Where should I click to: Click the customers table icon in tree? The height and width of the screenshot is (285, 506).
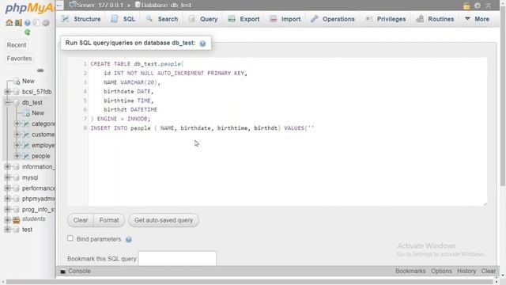click(x=26, y=135)
